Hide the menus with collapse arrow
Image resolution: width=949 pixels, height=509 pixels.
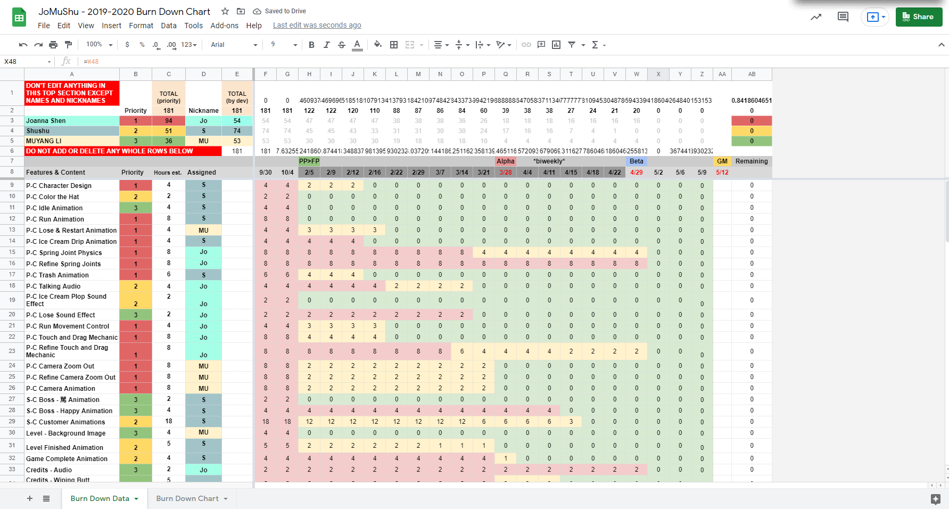(x=941, y=45)
